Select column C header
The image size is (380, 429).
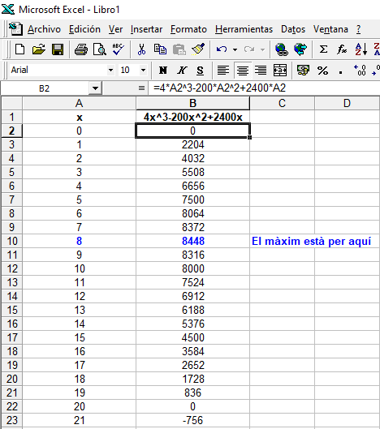tap(282, 103)
